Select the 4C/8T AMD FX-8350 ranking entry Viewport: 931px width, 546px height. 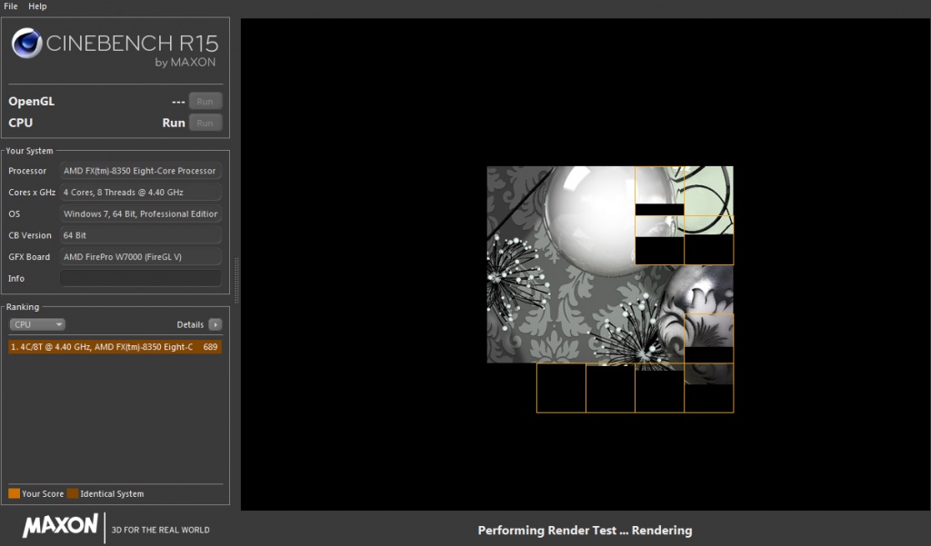coord(115,347)
